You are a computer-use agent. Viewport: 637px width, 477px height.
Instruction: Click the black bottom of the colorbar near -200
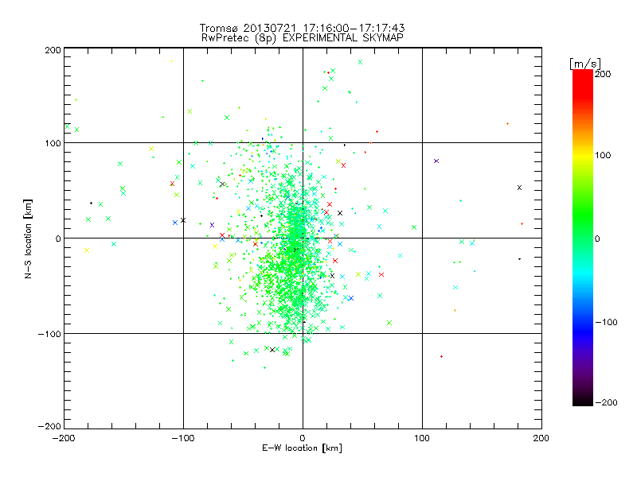583,401
